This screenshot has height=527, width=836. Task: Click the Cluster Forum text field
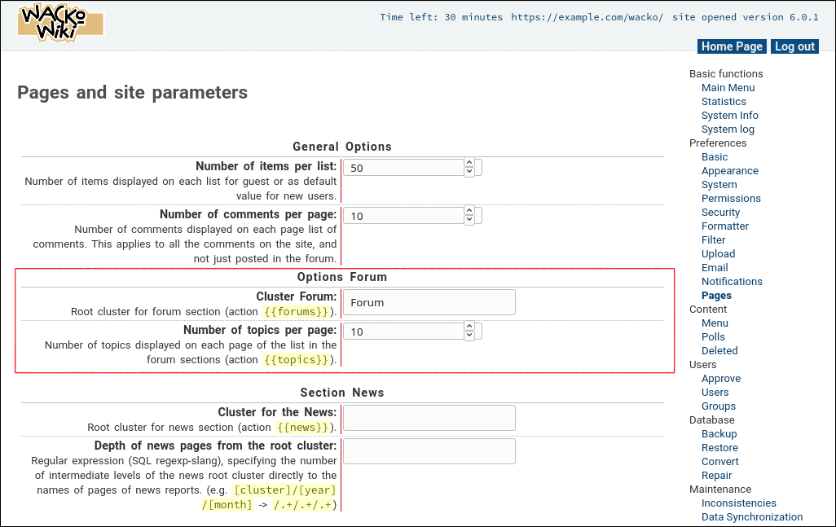(x=428, y=301)
